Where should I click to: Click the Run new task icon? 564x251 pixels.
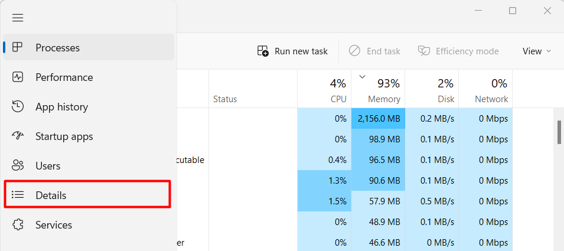[263, 51]
